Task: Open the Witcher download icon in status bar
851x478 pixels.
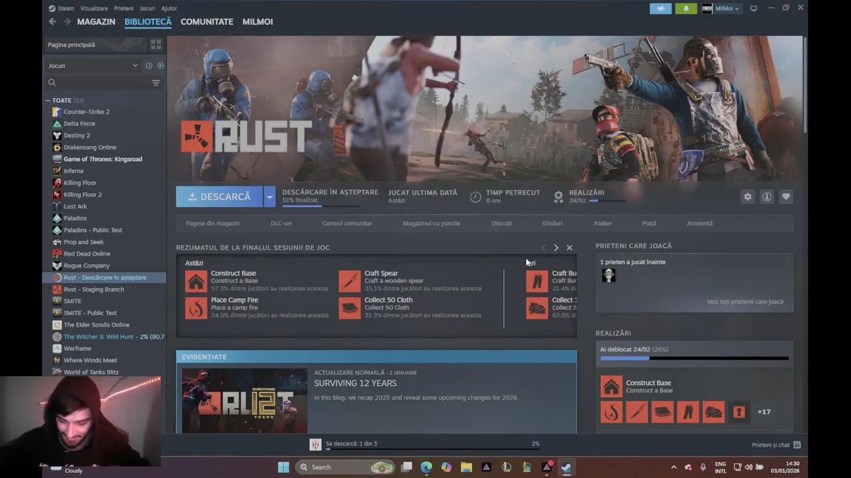Action: click(x=315, y=444)
